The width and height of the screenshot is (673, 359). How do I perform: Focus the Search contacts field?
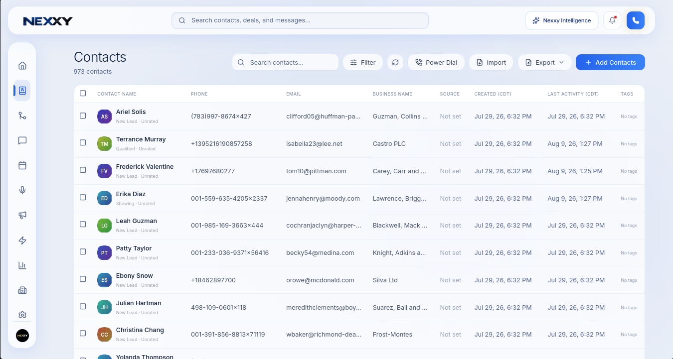(x=285, y=62)
